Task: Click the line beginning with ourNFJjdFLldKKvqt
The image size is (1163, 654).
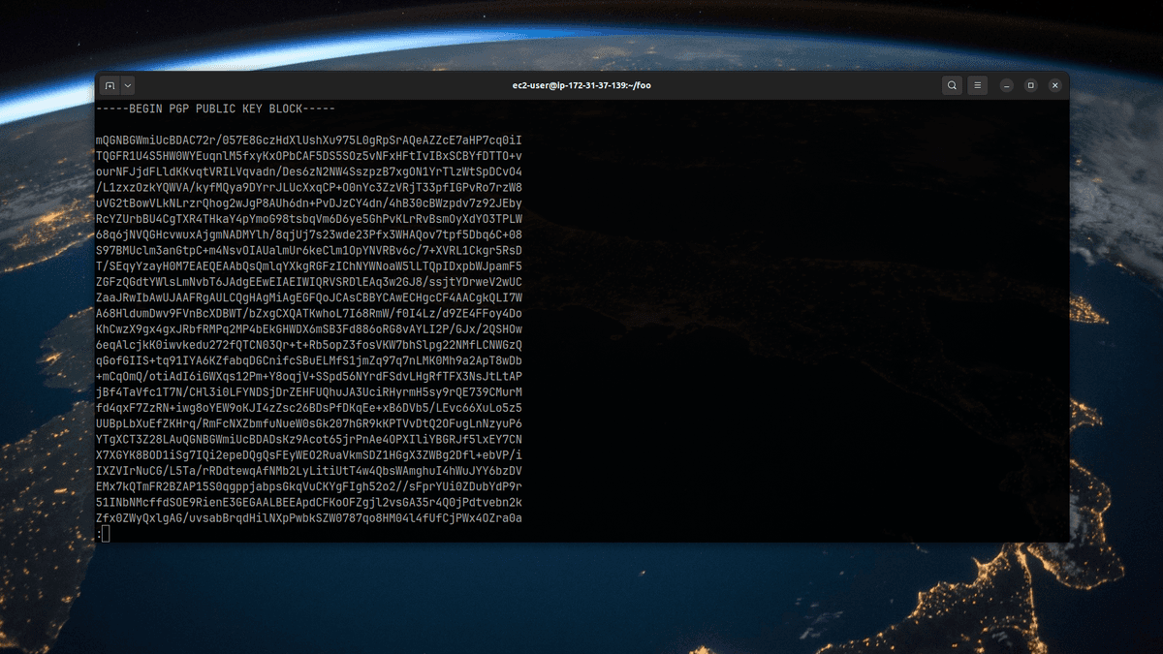Action: point(308,171)
